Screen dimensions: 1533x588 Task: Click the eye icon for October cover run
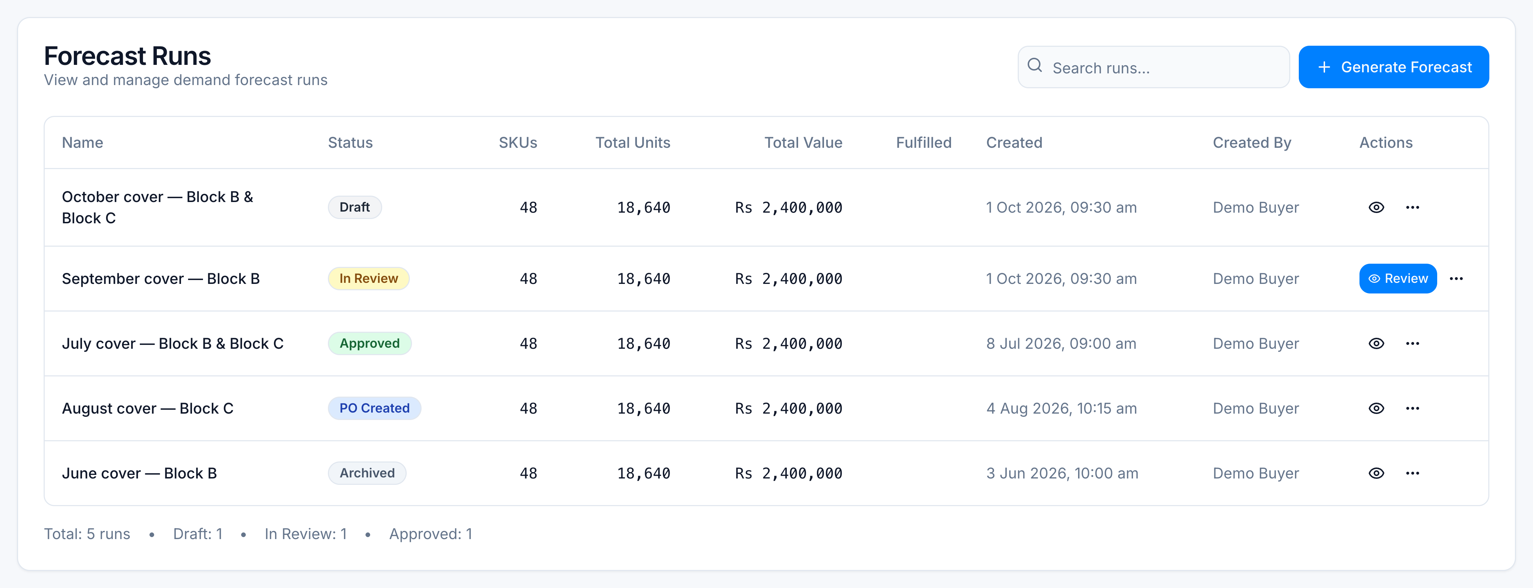coord(1376,207)
